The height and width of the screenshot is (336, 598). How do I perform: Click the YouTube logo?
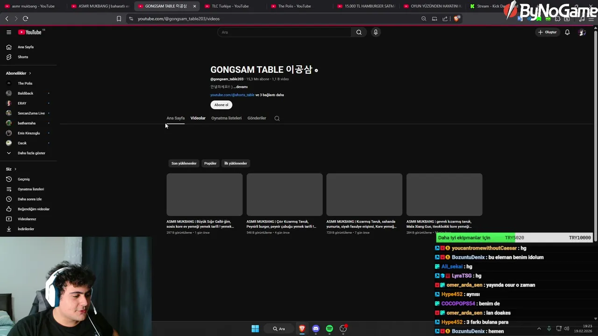(x=30, y=32)
